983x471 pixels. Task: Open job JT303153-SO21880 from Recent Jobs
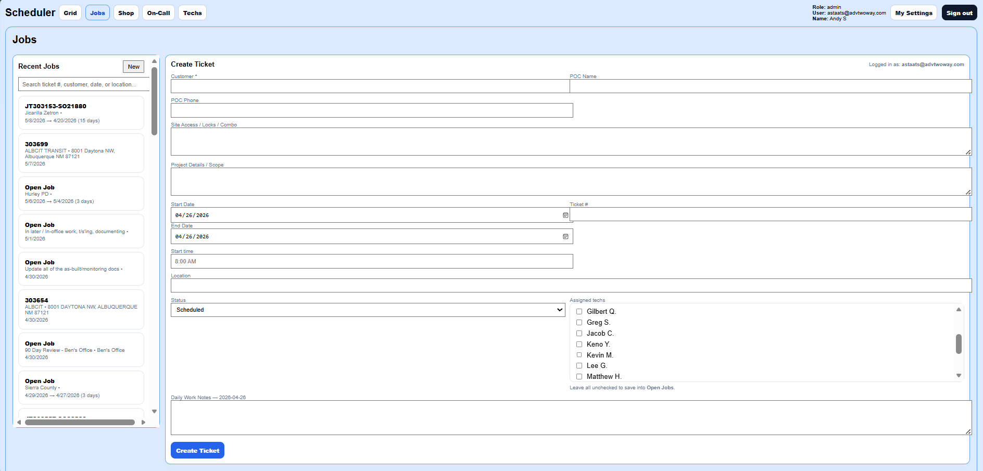81,112
